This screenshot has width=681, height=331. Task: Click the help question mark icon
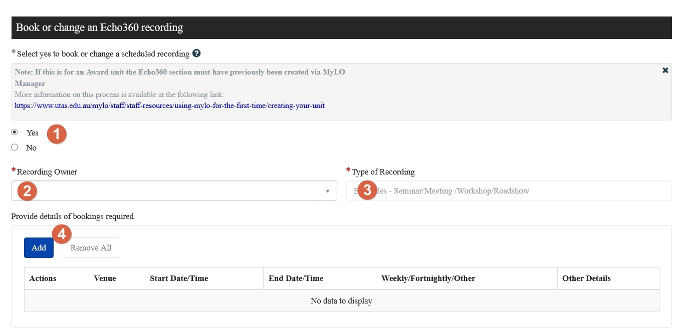tap(196, 53)
